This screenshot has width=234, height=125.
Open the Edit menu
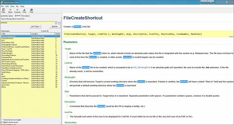(7, 7)
